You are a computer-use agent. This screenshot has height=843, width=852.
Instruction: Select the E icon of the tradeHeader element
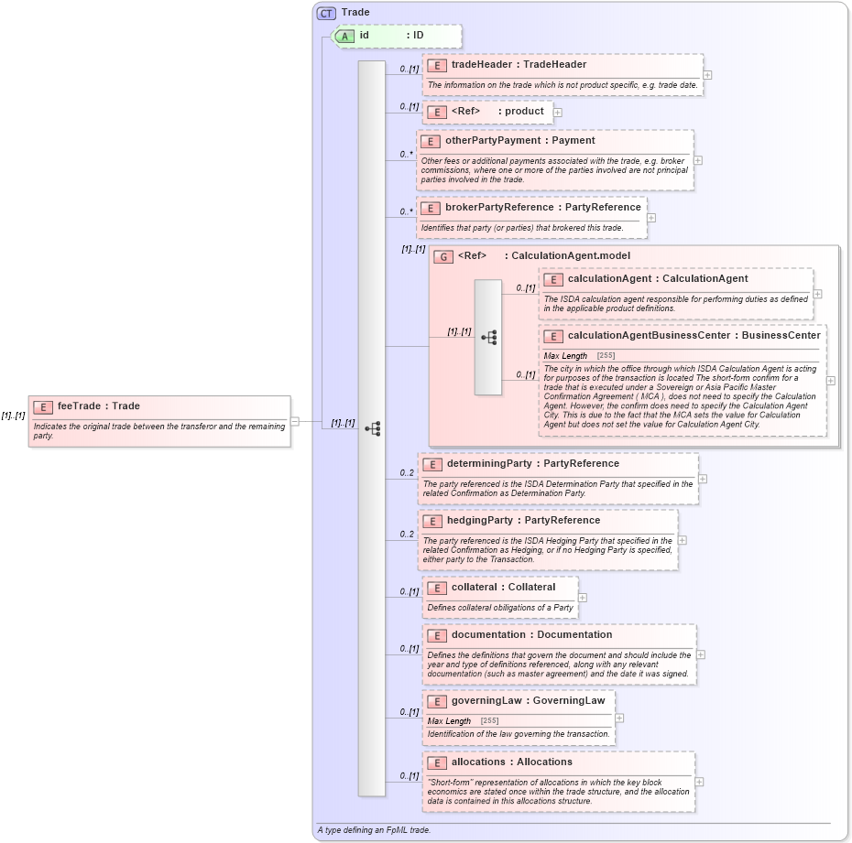[436, 64]
